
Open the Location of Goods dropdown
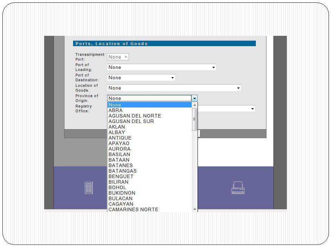tap(174, 88)
